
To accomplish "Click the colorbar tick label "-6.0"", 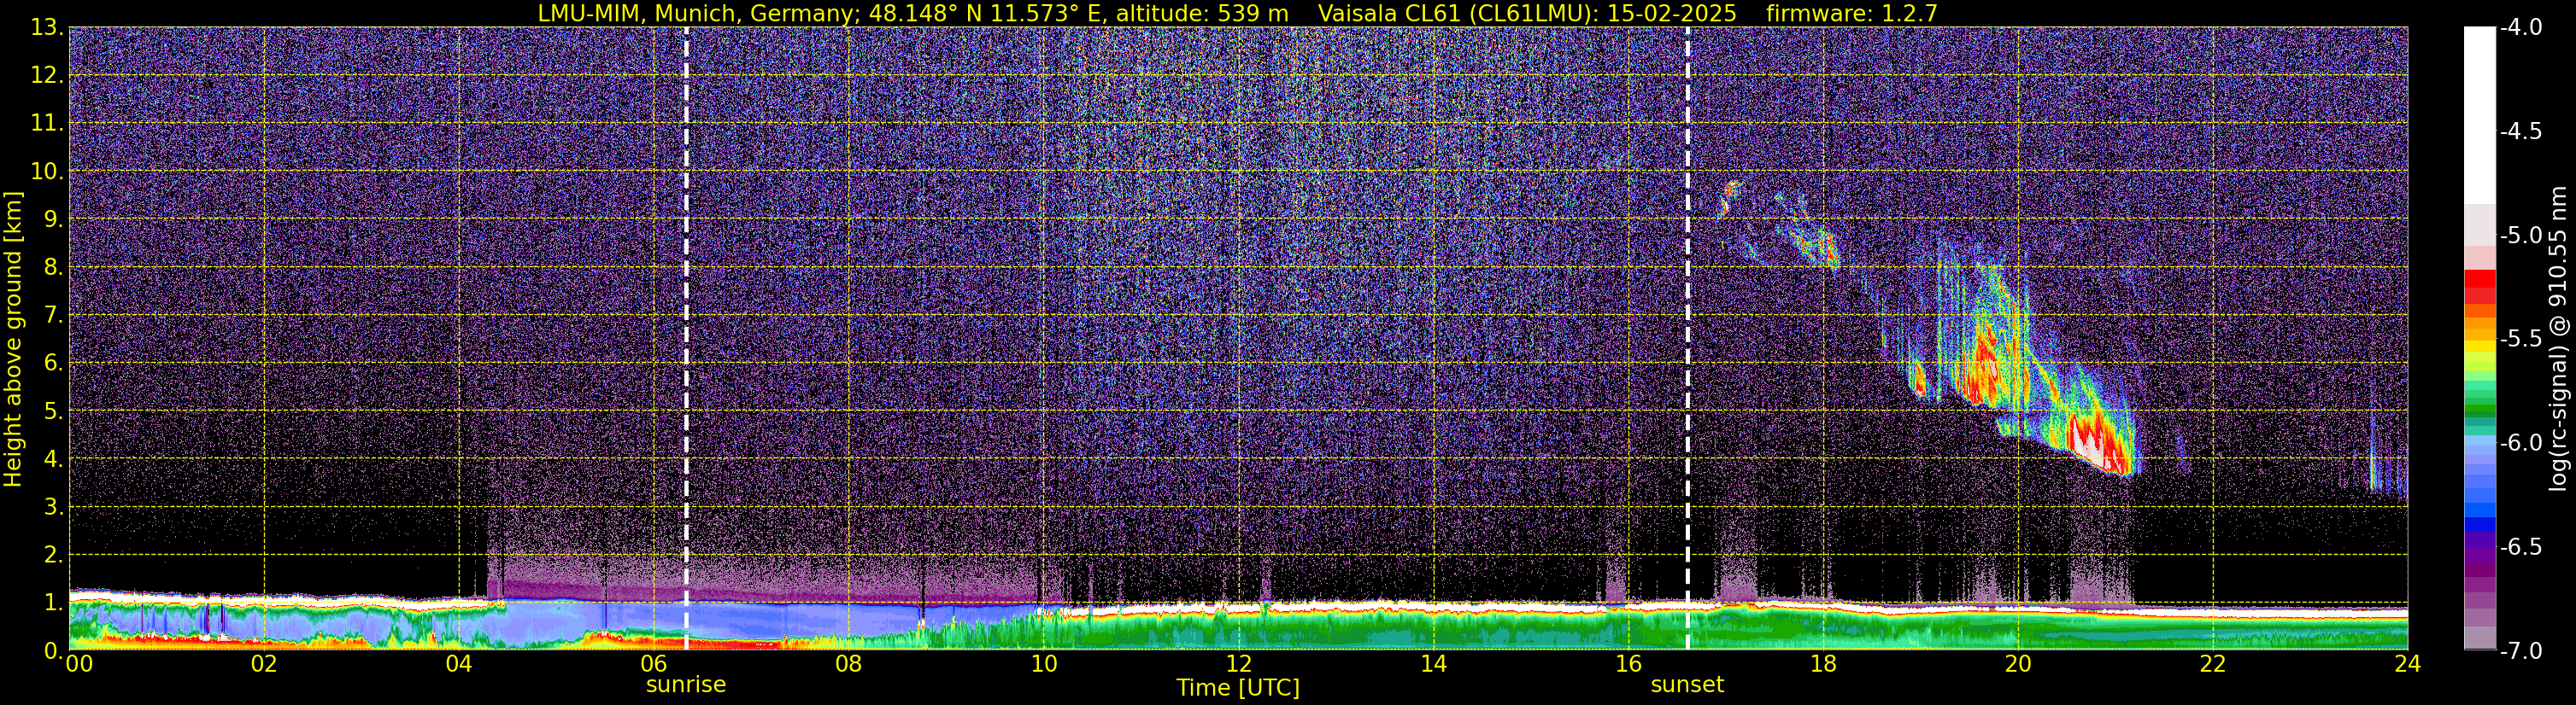I will point(2521,443).
